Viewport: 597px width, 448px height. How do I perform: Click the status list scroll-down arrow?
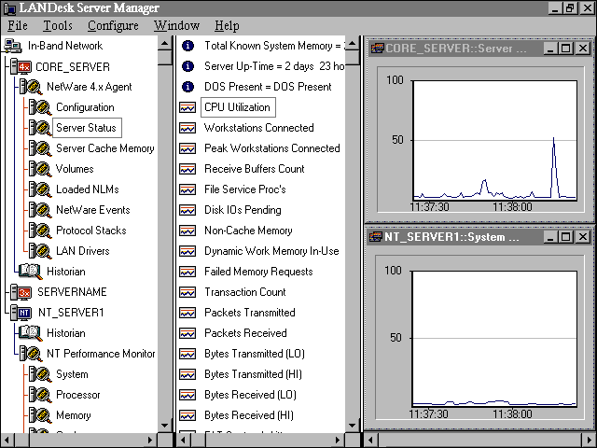[353, 426]
